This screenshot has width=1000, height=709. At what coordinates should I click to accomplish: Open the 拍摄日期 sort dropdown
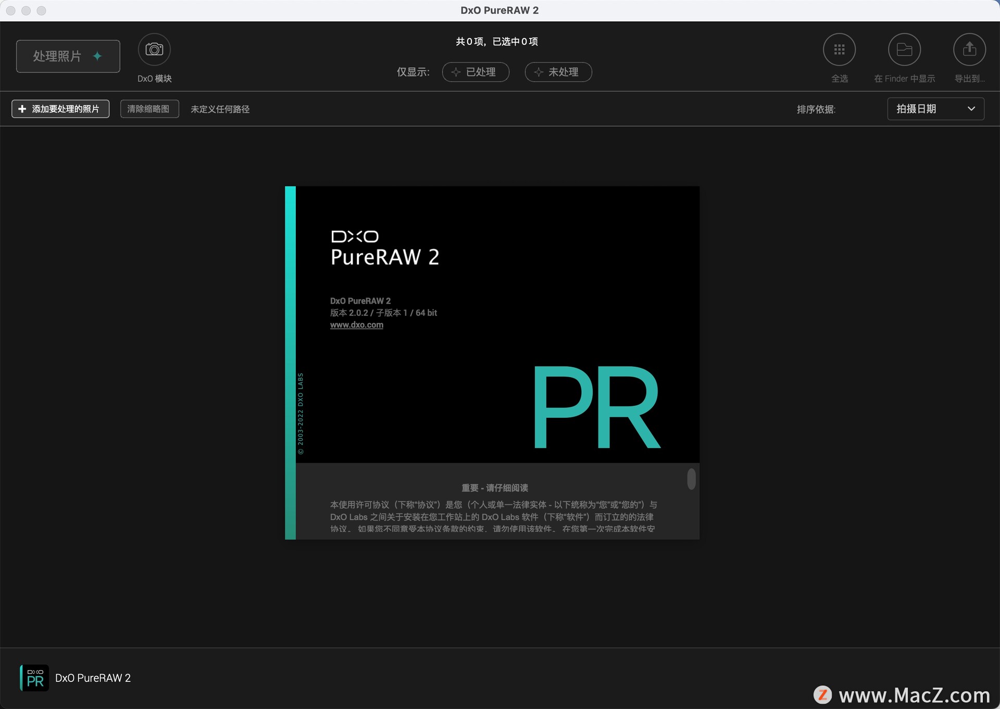coord(935,109)
